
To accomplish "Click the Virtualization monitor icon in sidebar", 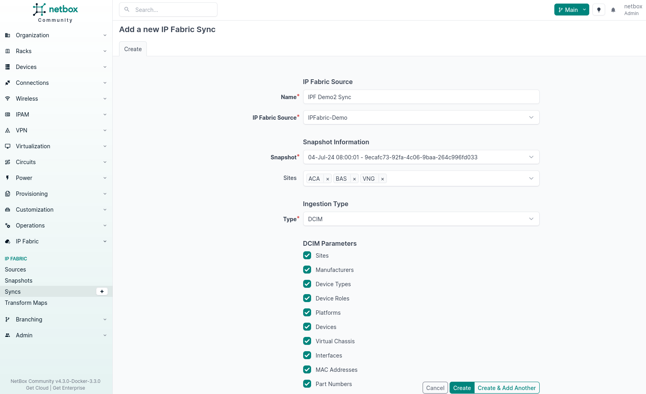I will 8,146.
